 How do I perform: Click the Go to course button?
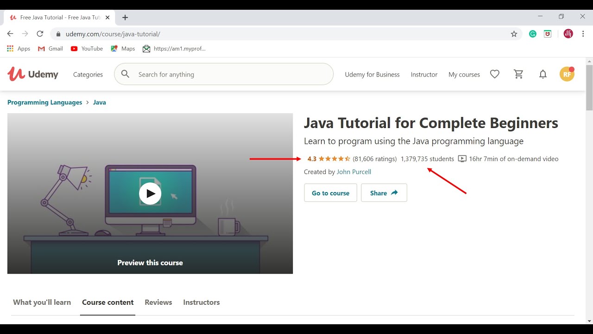pyautogui.click(x=330, y=193)
